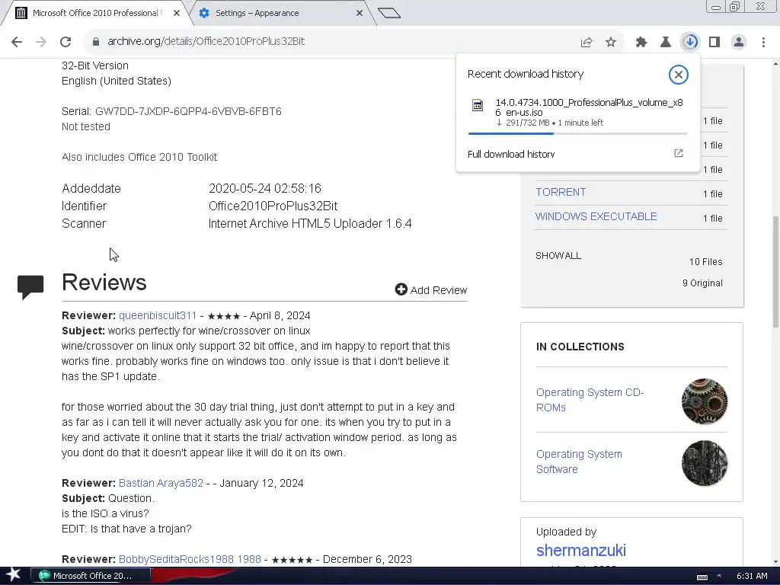This screenshot has height=585, width=780.
Task: Click scrollbar down arrow
Action: pos(775,562)
